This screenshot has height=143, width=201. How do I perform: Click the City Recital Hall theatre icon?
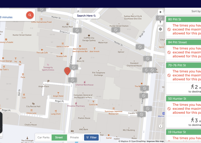pos(33,104)
